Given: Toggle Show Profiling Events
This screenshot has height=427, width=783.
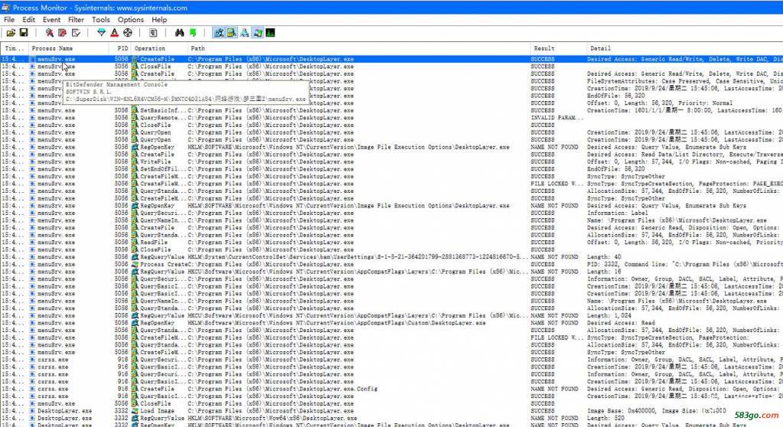Looking at the screenshot, I should coord(270,33).
